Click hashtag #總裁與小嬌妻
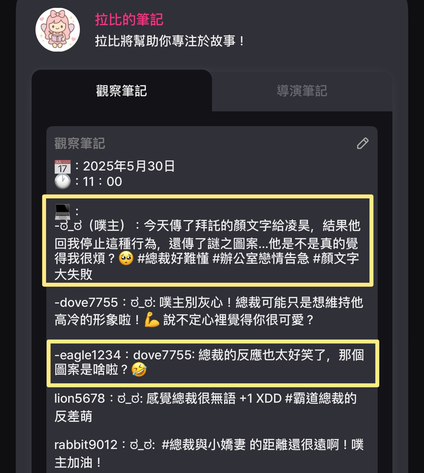This screenshot has height=473, width=424. 204,445
